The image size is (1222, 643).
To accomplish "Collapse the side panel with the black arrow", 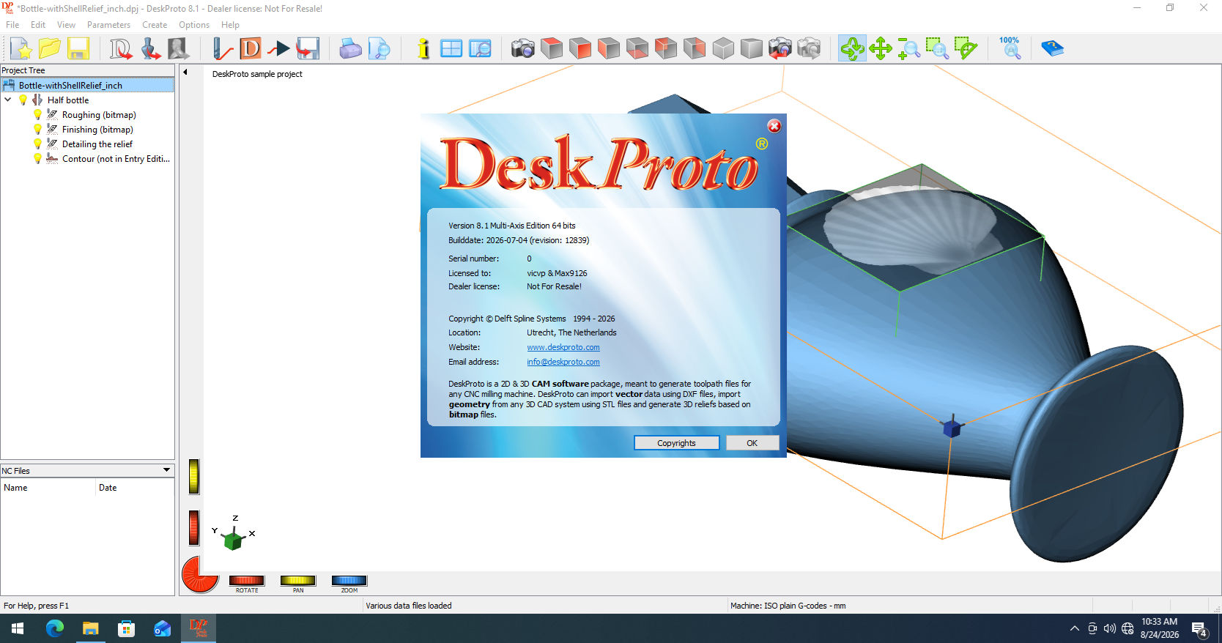I will coord(185,72).
